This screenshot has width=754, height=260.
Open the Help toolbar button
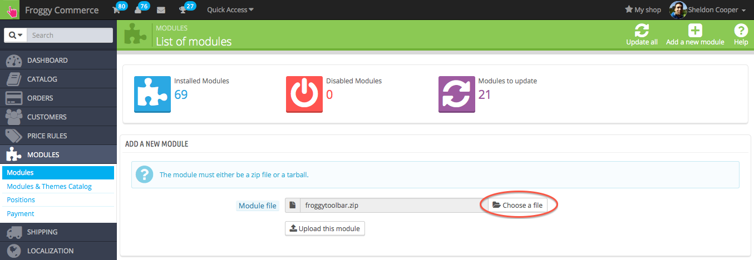point(741,34)
